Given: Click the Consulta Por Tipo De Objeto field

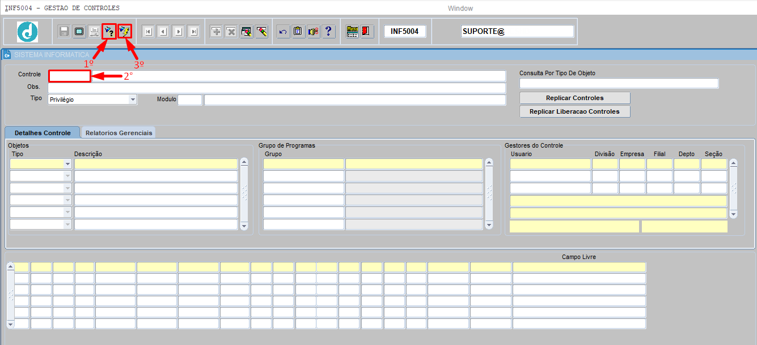Looking at the screenshot, I should 619,84.
